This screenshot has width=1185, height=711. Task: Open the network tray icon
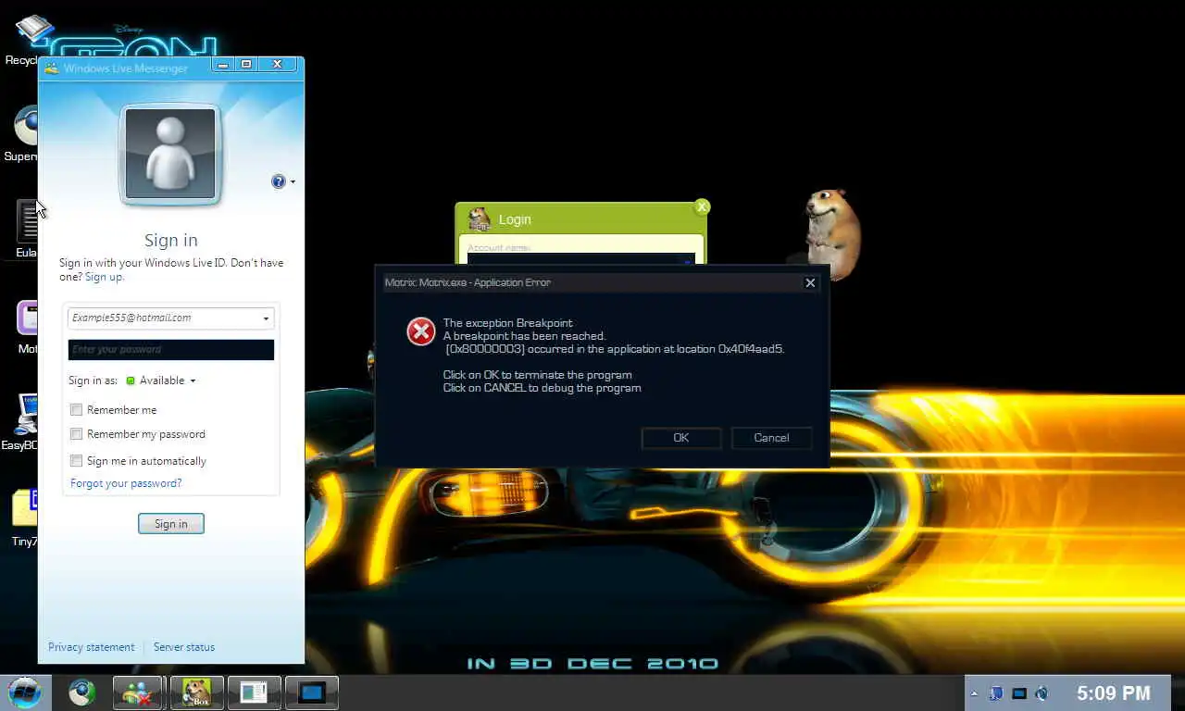click(x=997, y=693)
